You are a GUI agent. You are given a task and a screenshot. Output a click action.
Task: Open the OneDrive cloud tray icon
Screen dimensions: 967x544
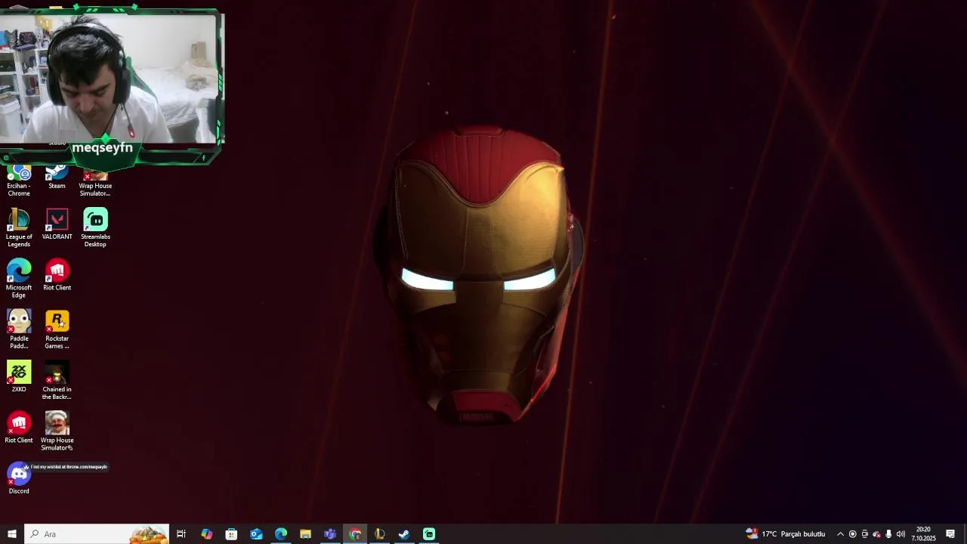tap(876, 534)
